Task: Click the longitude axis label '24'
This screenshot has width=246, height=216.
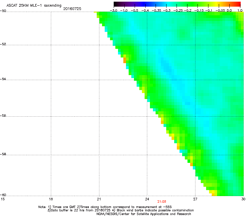Action: tap(147, 199)
